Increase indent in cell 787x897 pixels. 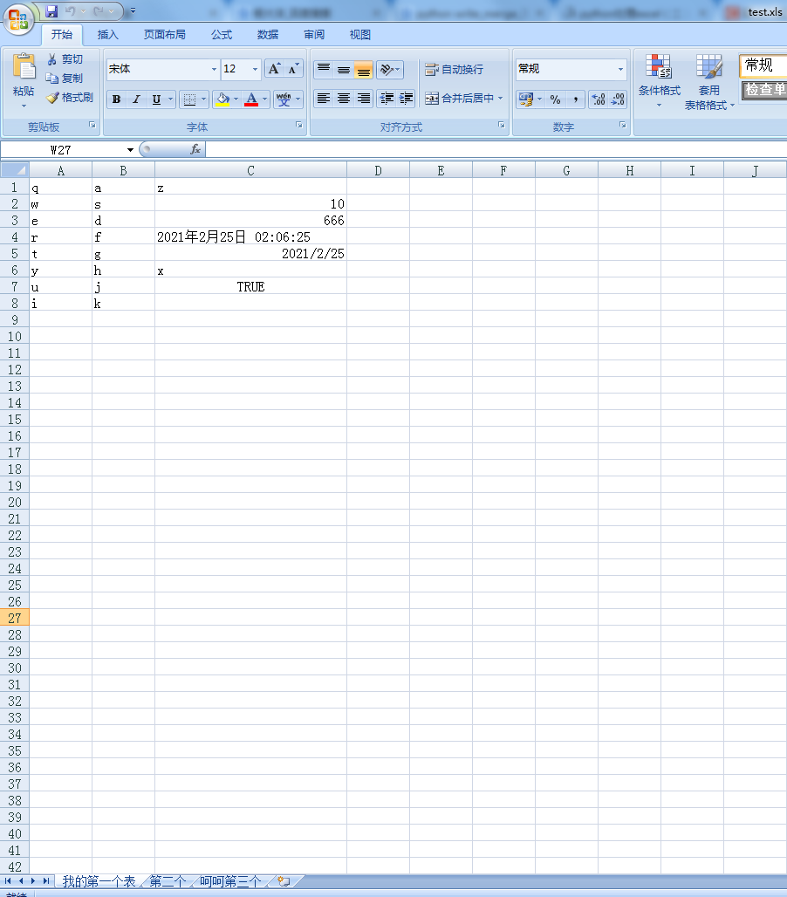click(406, 99)
